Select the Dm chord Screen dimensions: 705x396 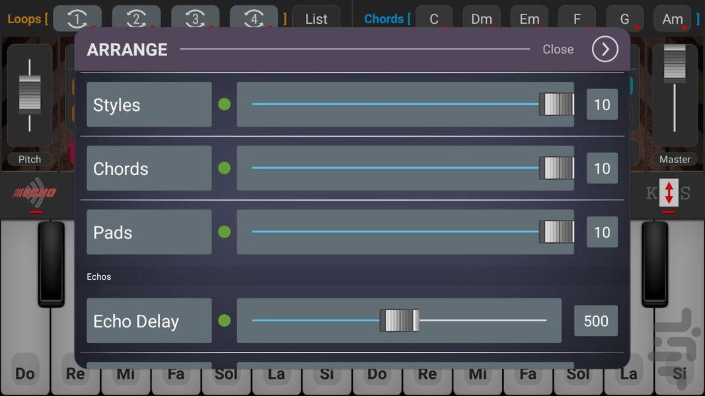pyautogui.click(x=481, y=19)
